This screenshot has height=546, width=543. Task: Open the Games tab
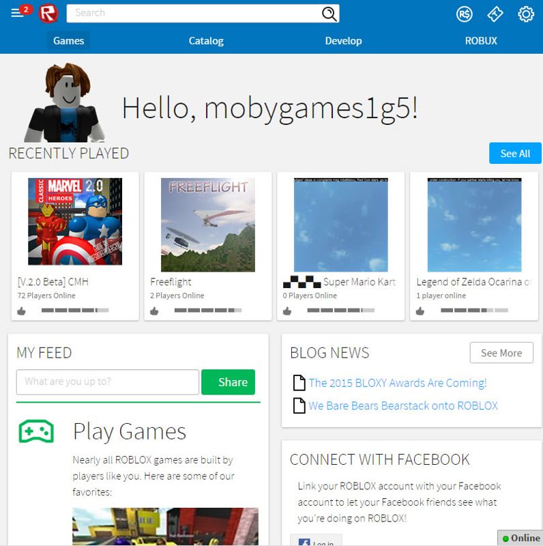69,41
